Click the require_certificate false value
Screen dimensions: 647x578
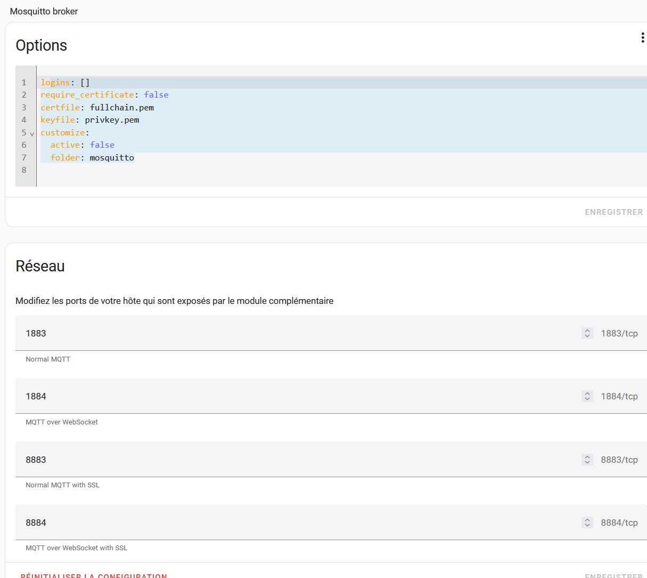[x=156, y=95]
